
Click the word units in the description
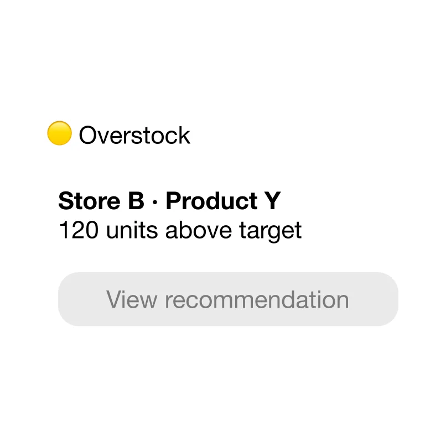(x=132, y=230)
